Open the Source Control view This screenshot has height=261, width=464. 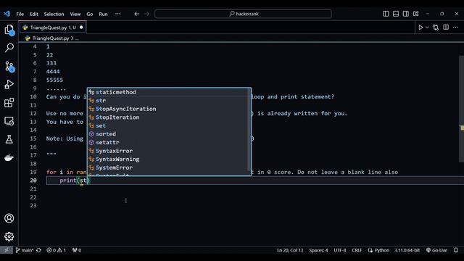9,66
